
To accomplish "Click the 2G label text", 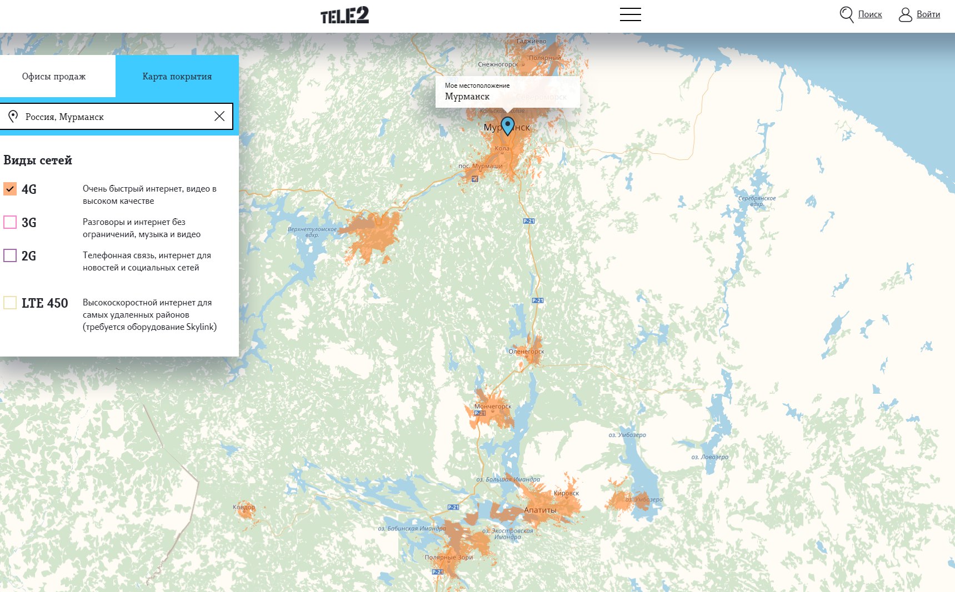I will point(29,256).
